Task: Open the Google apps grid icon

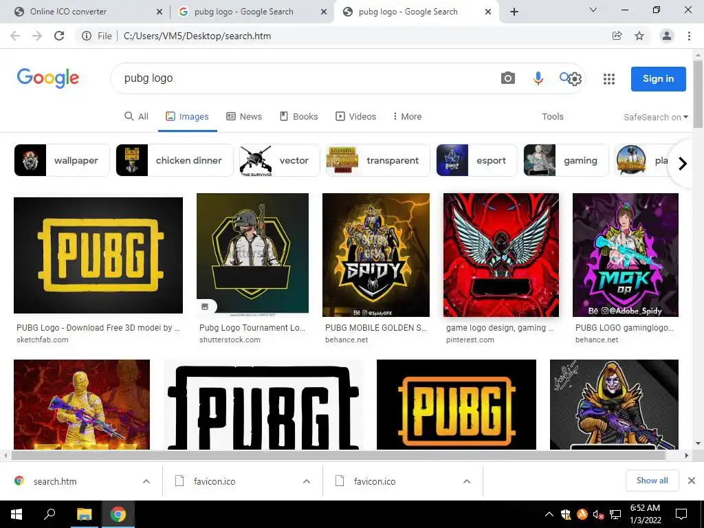Action: tap(609, 79)
